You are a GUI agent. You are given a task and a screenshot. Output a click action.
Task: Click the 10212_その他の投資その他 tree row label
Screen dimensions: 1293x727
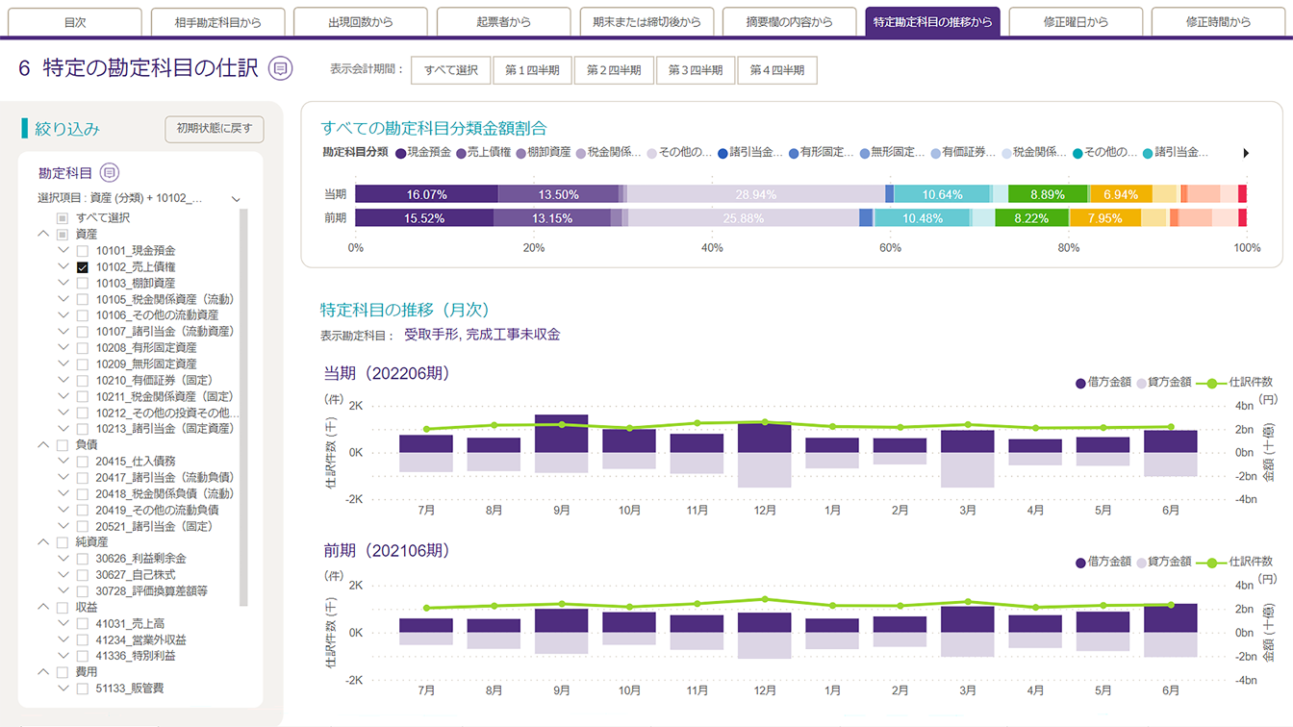(165, 413)
